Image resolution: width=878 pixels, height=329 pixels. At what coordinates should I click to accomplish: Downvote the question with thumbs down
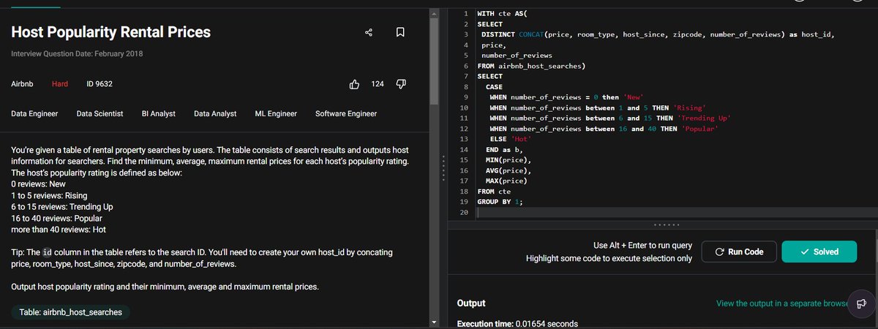(x=400, y=84)
